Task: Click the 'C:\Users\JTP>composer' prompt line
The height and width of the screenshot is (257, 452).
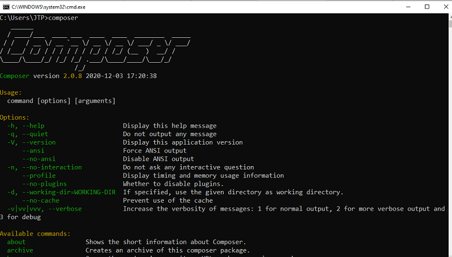Action: [39, 18]
